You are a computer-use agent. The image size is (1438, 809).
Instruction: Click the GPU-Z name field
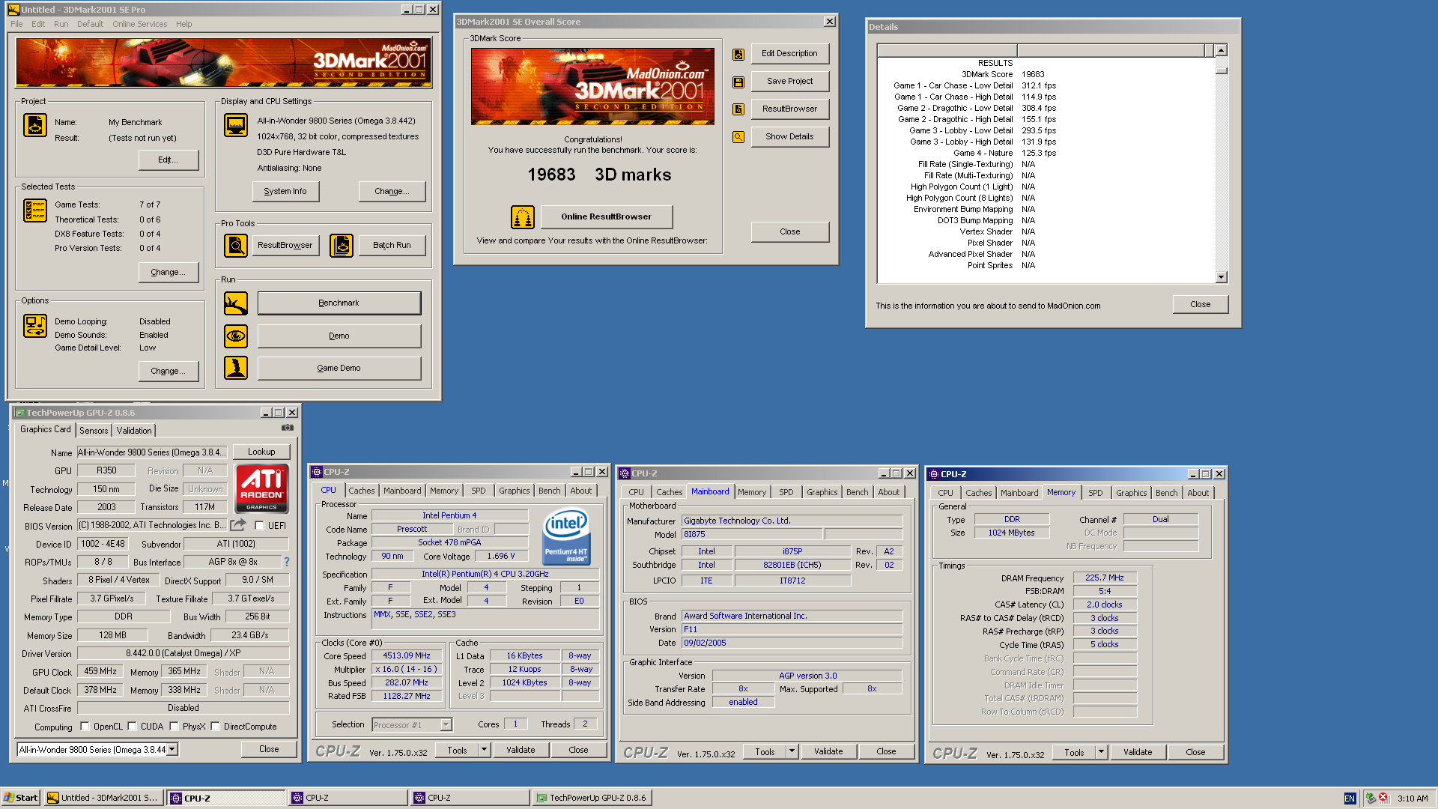click(153, 452)
